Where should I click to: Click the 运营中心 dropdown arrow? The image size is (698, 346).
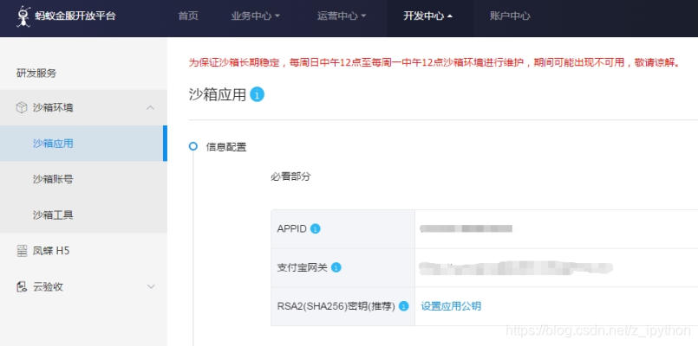(363, 16)
